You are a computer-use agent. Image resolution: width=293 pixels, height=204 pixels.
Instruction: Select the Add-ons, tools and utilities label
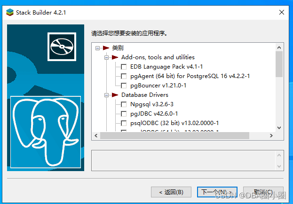(x=158, y=57)
